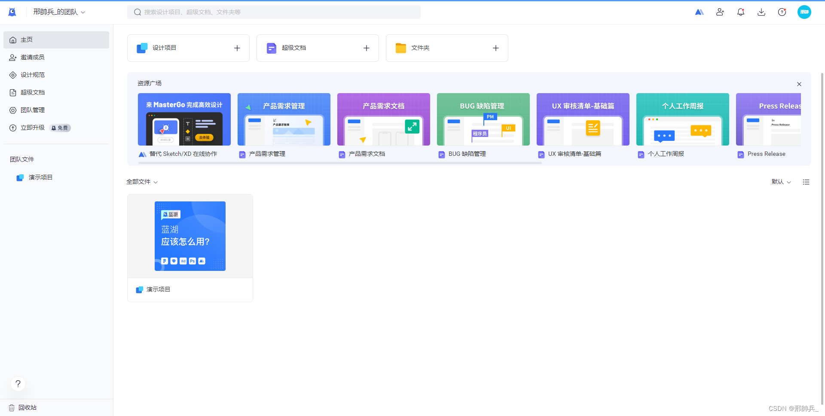
Task: Dismiss the 资源广场 panel with the X
Action: pyautogui.click(x=799, y=84)
